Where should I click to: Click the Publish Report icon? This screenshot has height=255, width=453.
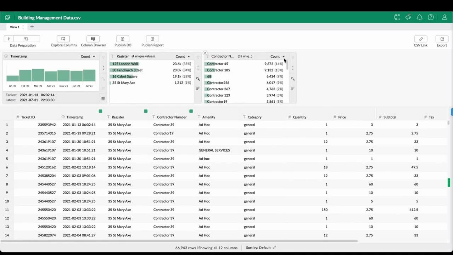(x=152, y=39)
